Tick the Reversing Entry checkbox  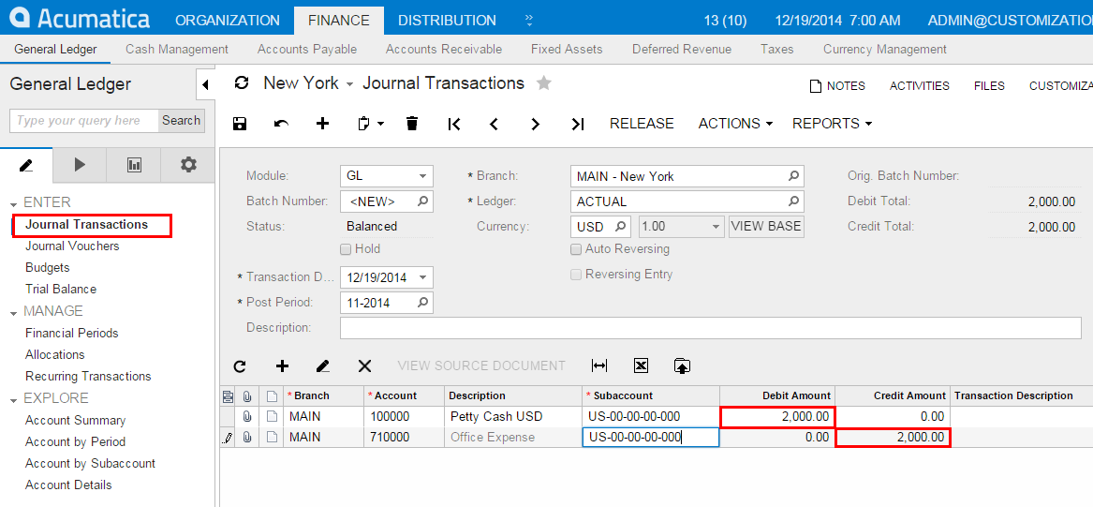pos(576,275)
